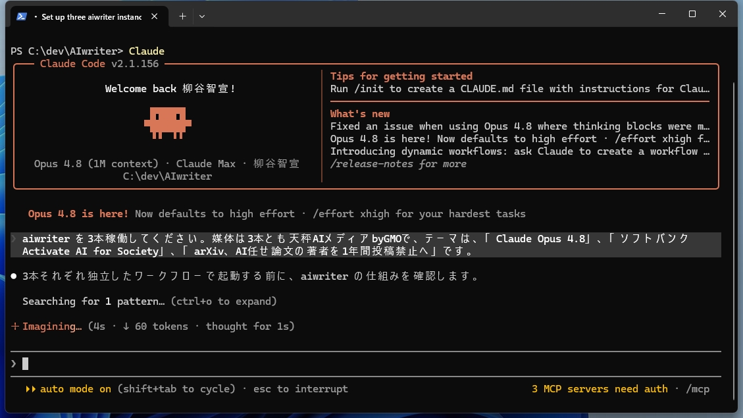Click the 'Tips for getting started' heading
Screen dimensions: 743x418
(x=401, y=76)
